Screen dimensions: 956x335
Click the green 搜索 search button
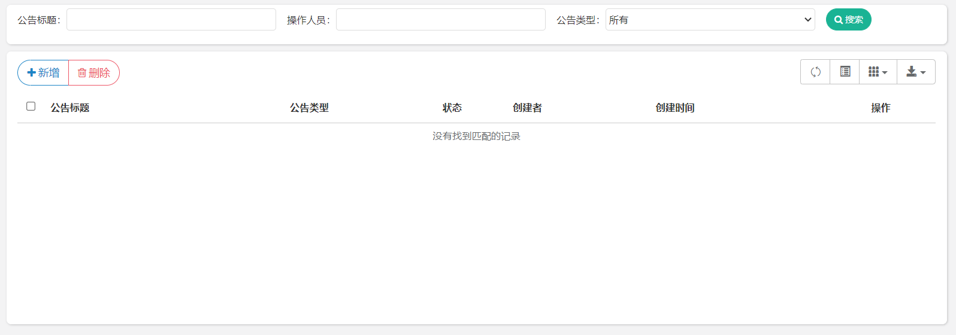coord(848,20)
